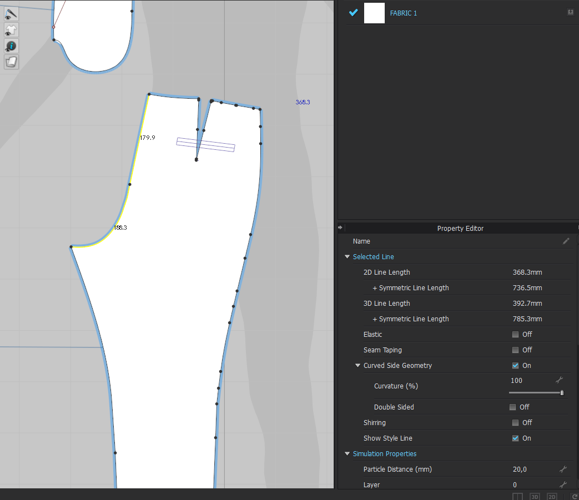Collapse Curved Side Geometry options
Image resolution: width=579 pixels, height=500 pixels.
(x=358, y=366)
